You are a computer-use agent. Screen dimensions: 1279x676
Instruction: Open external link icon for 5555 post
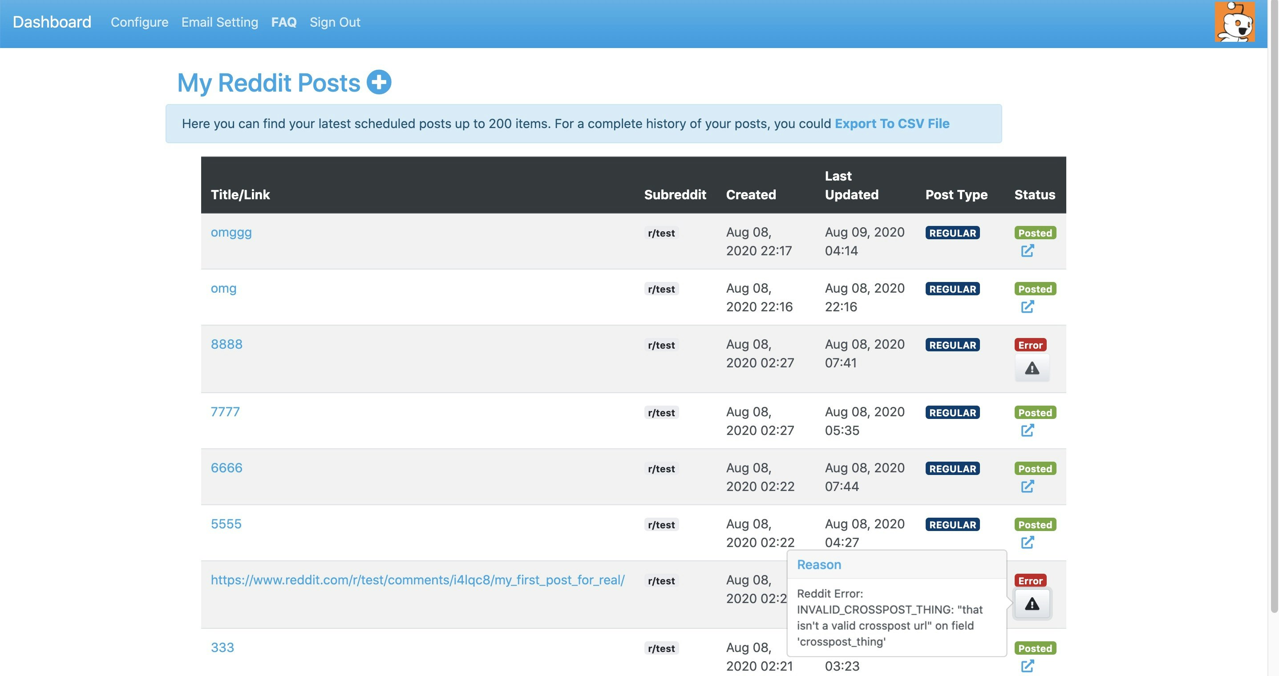tap(1027, 543)
